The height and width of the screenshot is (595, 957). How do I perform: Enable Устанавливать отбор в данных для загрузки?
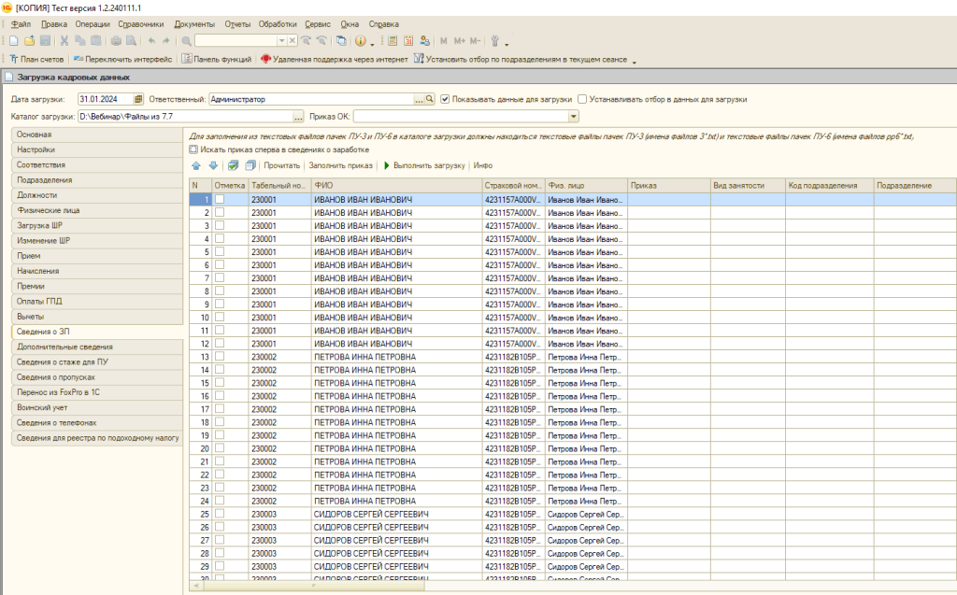582,99
